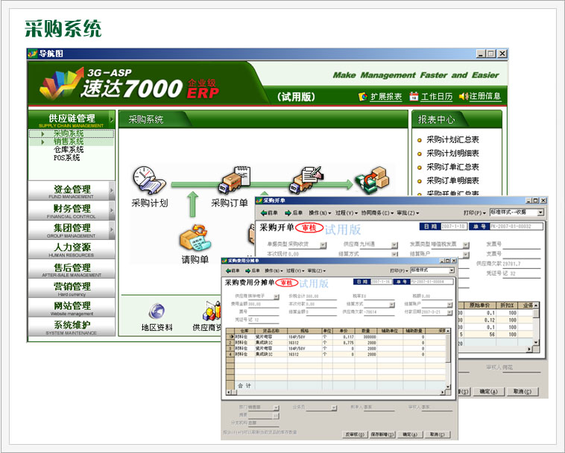
Task: Open 协同商务(C) menu in 采购开单 window
Action: (377, 213)
